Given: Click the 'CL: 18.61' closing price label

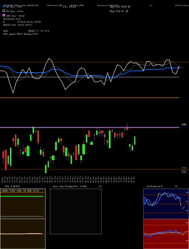Looking at the screenshot, I should coord(70,7).
